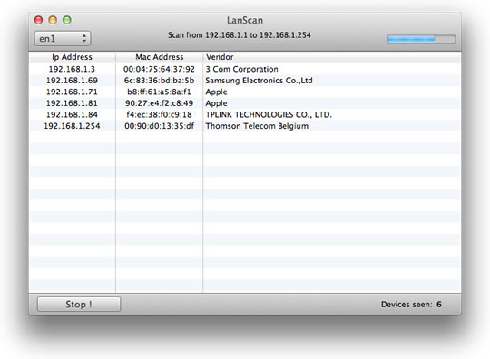Minimize the LanScan window with yellow button
This screenshot has width=490, height=359.
coord(53,20)
